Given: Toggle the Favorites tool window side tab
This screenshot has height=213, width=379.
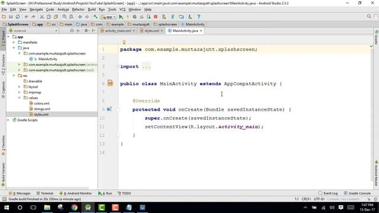Looking at the screenshot, I should click(x=3, y=146).
